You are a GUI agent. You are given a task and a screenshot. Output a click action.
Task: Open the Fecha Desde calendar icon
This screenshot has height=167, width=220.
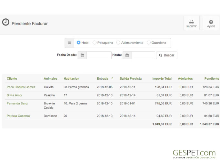coord(82,55)
